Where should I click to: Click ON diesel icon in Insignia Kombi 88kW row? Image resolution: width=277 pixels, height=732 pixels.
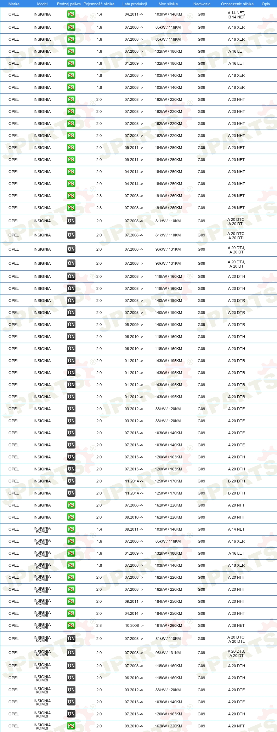click(71, 690)
